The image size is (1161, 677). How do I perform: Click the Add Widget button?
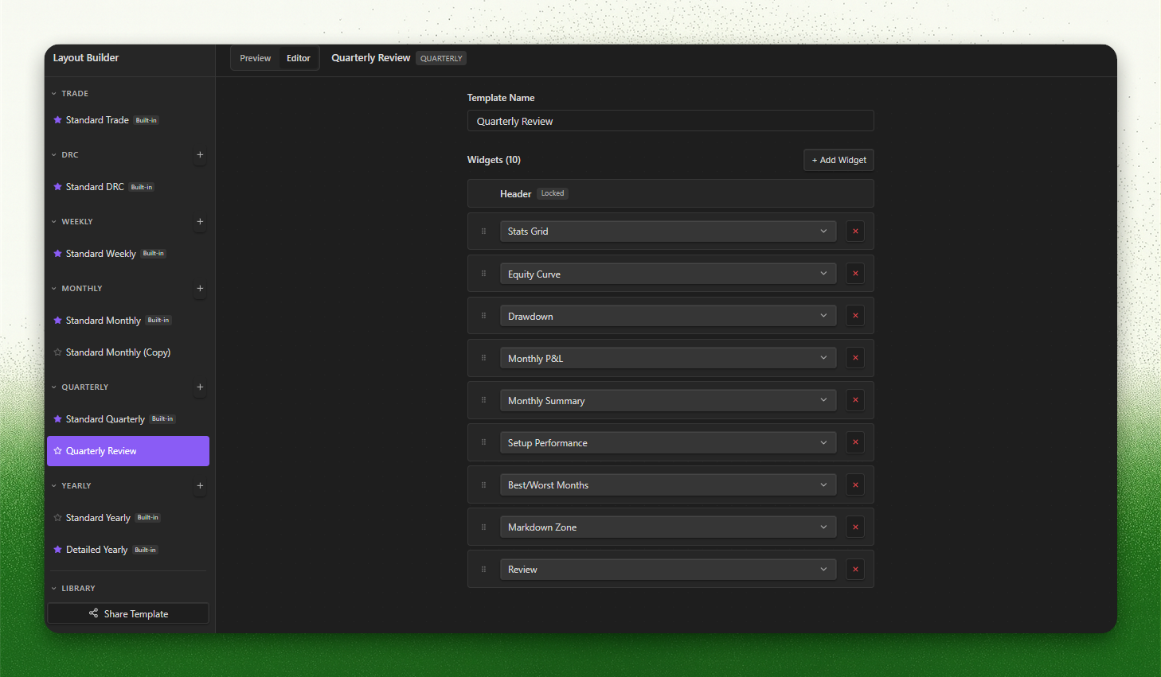coord(838,160)
